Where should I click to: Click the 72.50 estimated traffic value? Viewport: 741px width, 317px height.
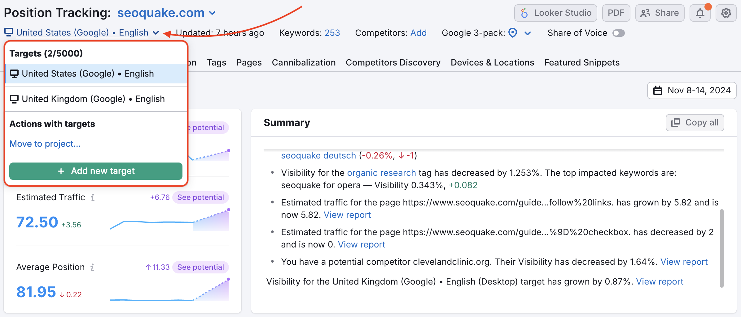coord(37,222)
